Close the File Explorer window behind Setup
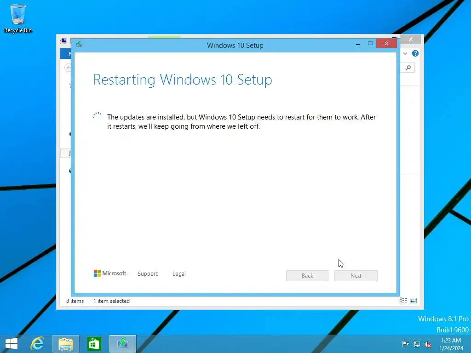This screenshot has width=471, height=353. pos(411,40)
